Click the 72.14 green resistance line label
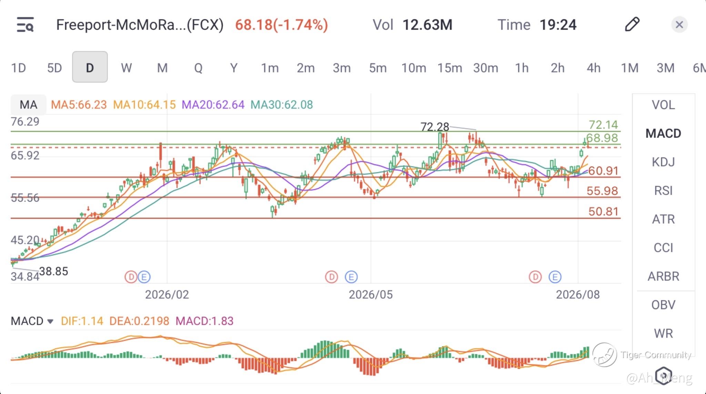The width and height of the screenshot is (706, 394). [603, 124]
